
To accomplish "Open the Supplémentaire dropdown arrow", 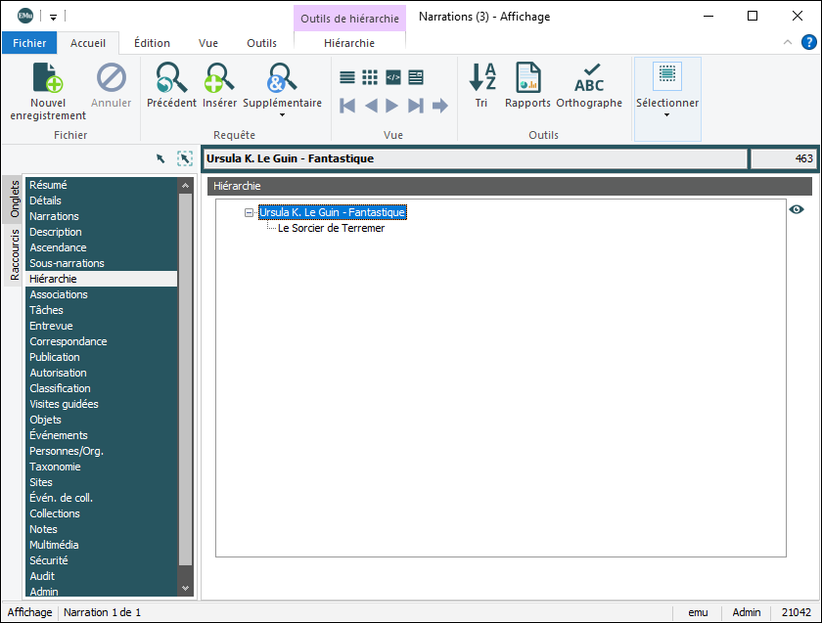I will 282,115.
